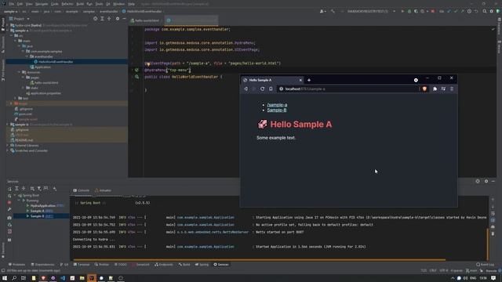Go back in the browser window
The width and height of the screenshot is (502, 282).
coord(246,89)
